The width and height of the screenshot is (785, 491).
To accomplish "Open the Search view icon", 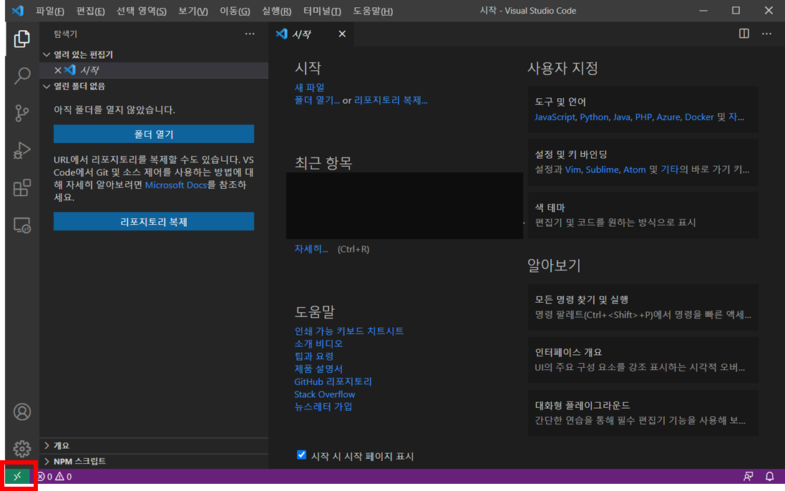I will click(x=21, y=76).
